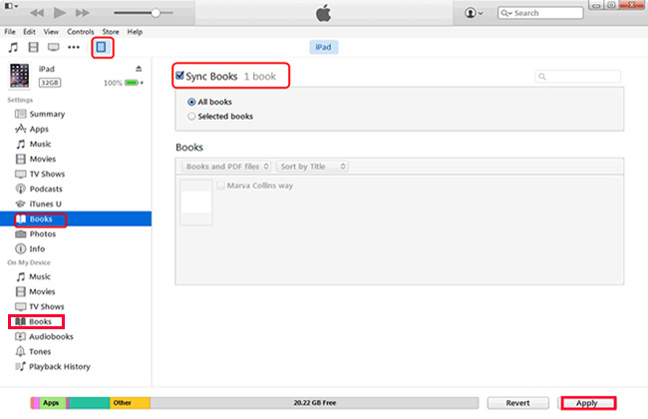Click the 20.22 GB Free storage segment
The image size is (648, 419).
[314, 403]
